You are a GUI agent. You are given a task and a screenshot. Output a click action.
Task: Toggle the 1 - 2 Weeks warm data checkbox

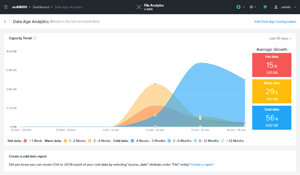click(x=65, y=141)
